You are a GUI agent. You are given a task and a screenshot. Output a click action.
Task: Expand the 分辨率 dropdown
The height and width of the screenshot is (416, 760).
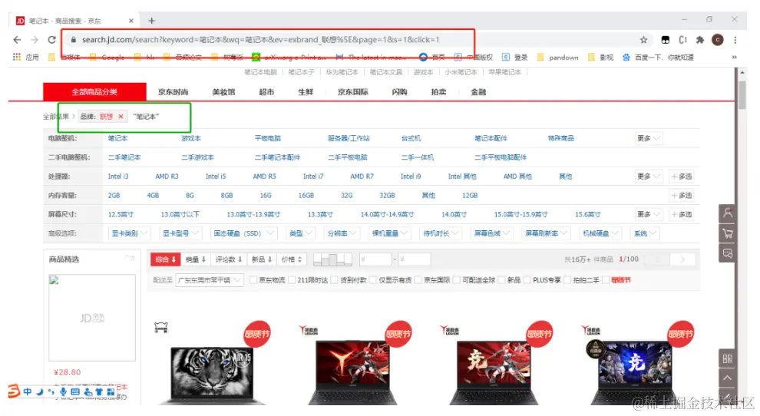[342, 233]
